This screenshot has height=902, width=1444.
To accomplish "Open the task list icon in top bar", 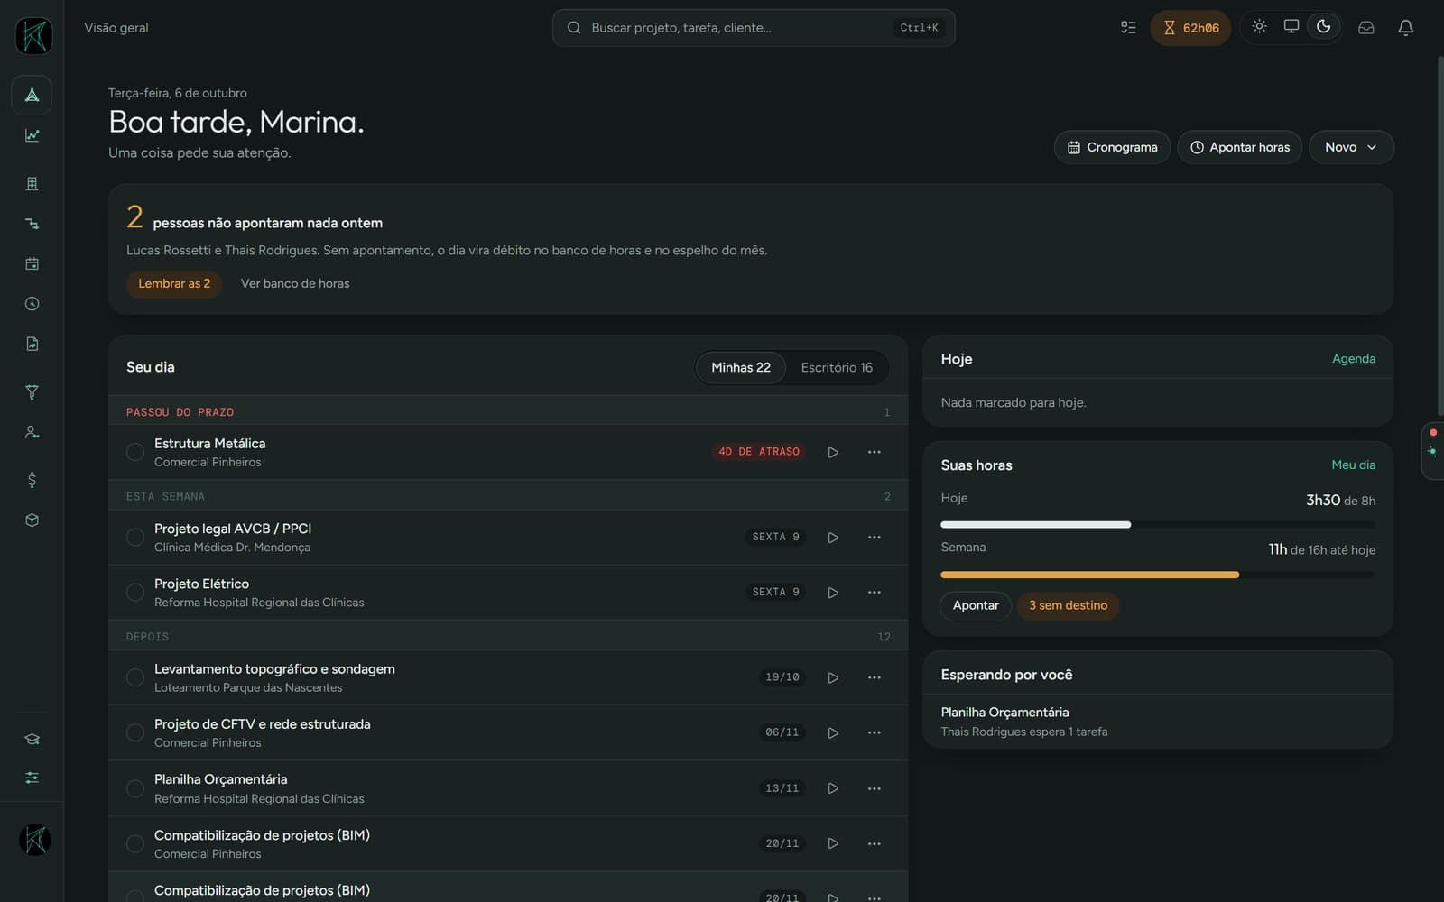I will (x=1128, y=28).
